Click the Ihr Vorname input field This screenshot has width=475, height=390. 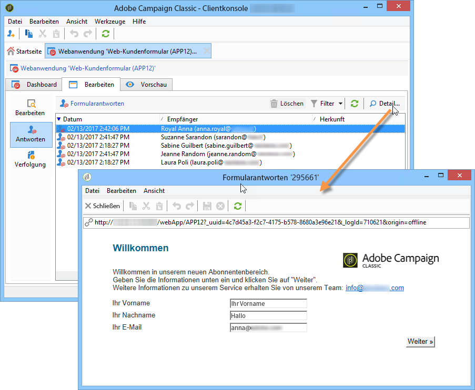(x=268, y=303)
